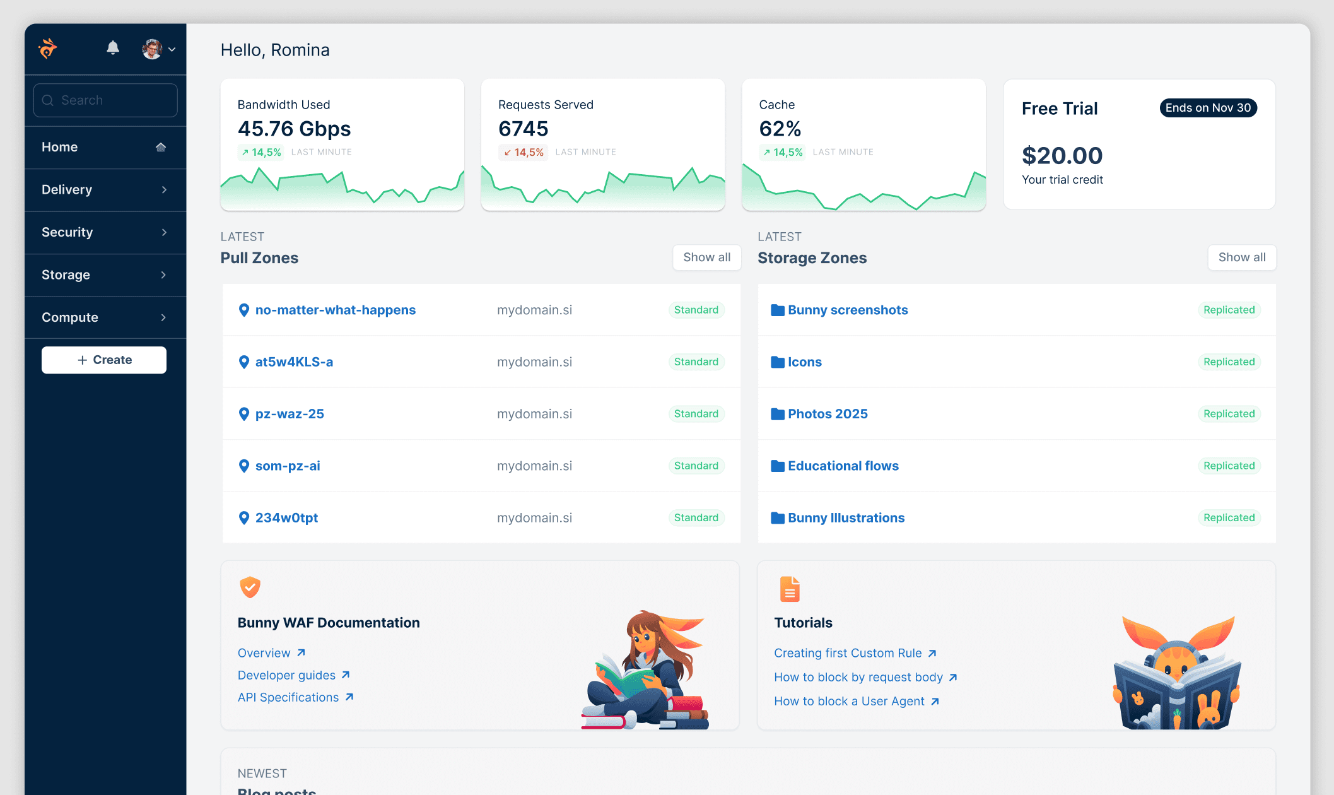Click folder icon beside Photos 2025
The width and height of the screenshot is (1334, 795).
pyautogui.click(x=777, y=414)
